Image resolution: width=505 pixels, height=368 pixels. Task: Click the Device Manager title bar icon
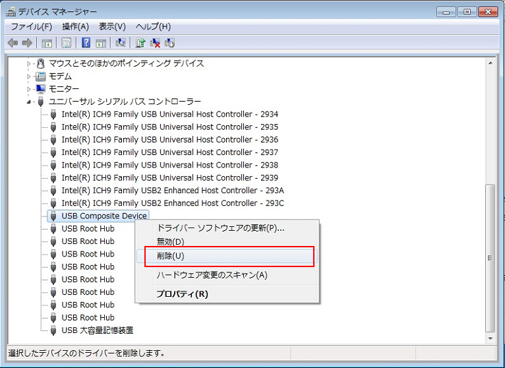tap(11, 12)
